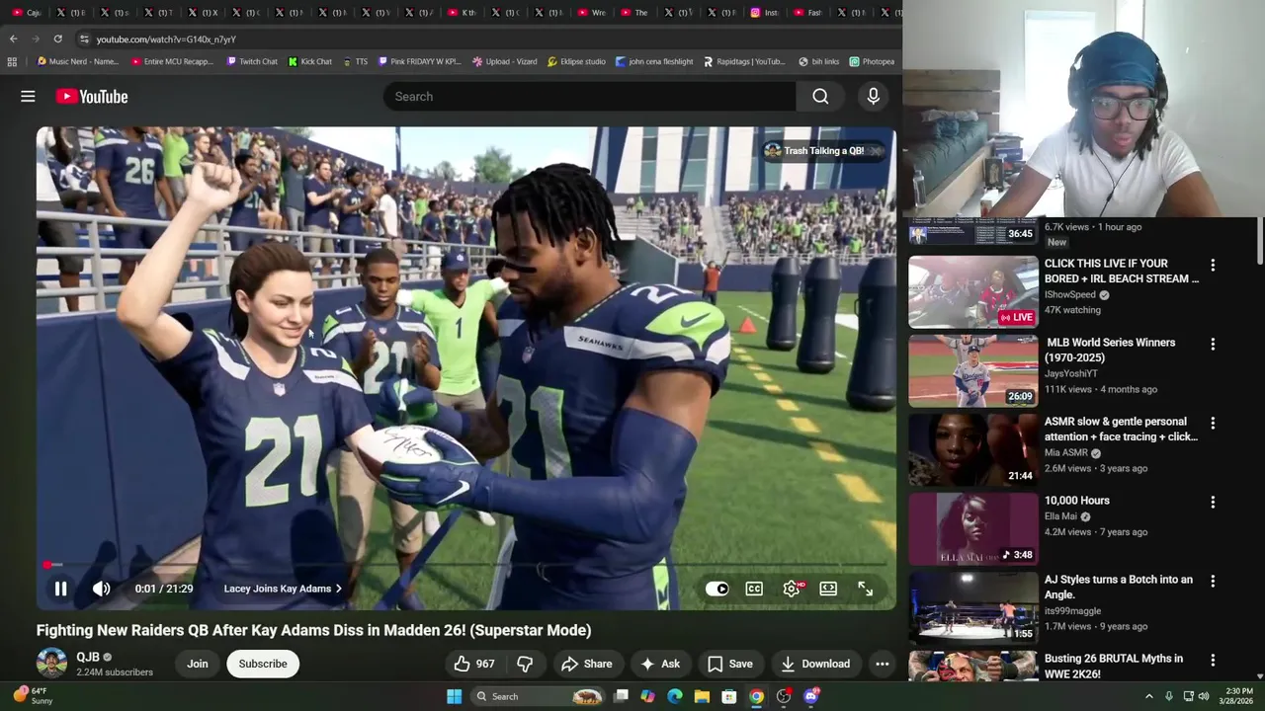This screenshot has width=1265, height=711.
Task: Switch to the 'Wre' YouTube browser tab
Action: (x=591, y=12)
